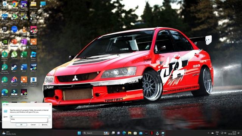Screen dimensions: 242x136
Task: Open the OneDrive cloud tray icon
Action: 213,133
